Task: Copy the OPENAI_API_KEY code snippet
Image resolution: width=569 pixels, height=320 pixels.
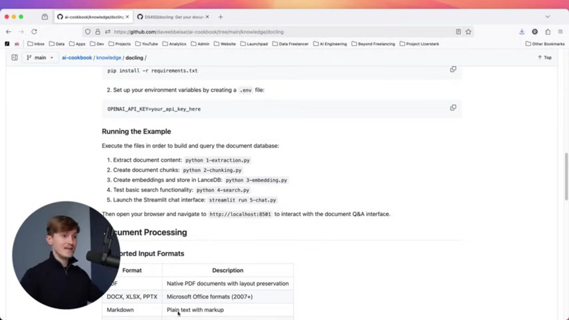Action: coord(453,108)
